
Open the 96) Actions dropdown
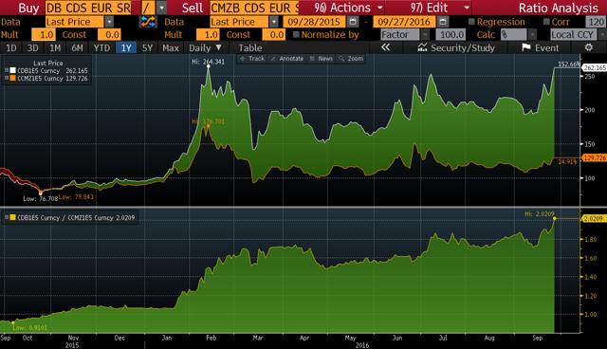coord(348,8)
